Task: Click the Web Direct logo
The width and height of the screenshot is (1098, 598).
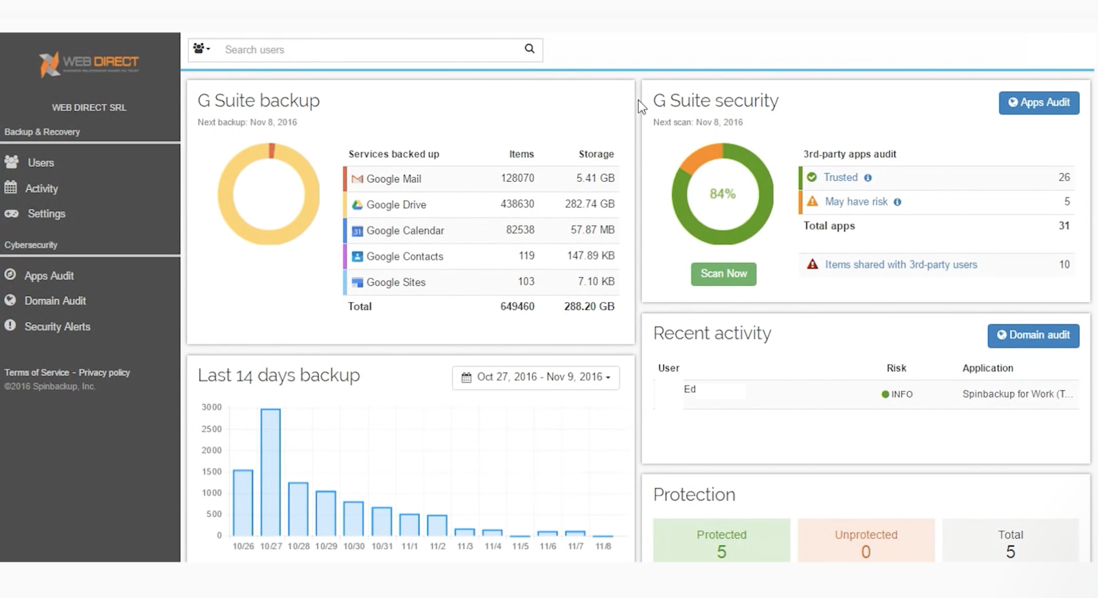Action: [x=89, y=64]
